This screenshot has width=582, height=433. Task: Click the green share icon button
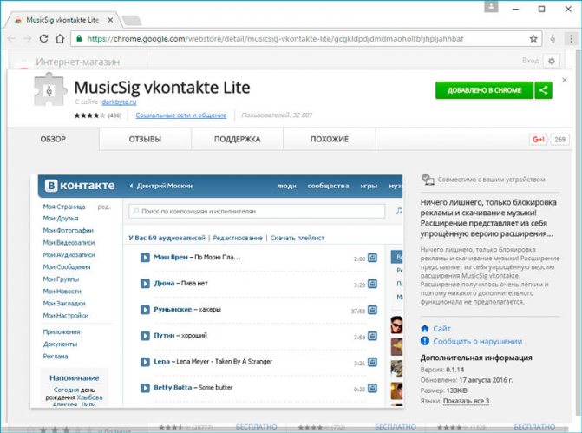click(543, 90)
